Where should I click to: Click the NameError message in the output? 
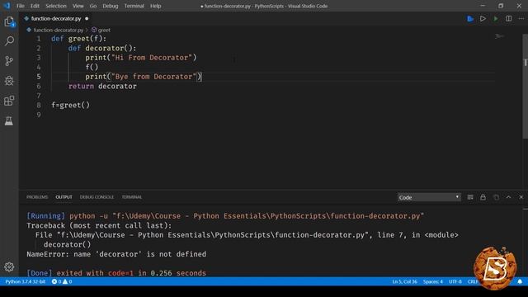pos(116,254)
